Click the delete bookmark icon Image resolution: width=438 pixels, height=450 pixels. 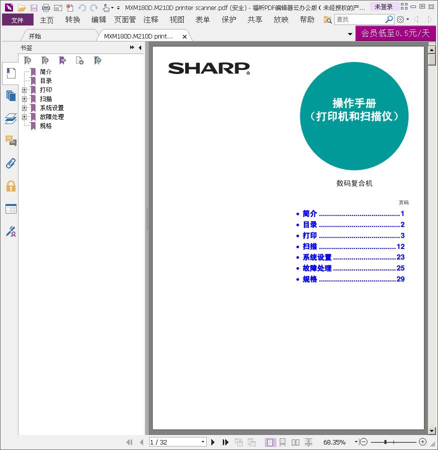28,60
